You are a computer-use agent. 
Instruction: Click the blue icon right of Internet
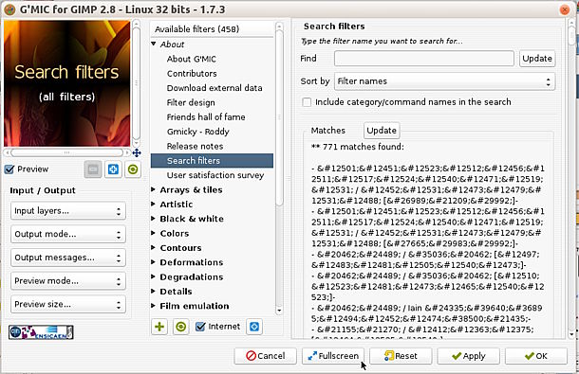coord(254,327)
